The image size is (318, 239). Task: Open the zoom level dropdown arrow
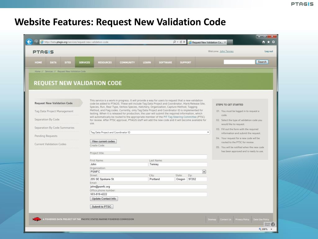271,229
